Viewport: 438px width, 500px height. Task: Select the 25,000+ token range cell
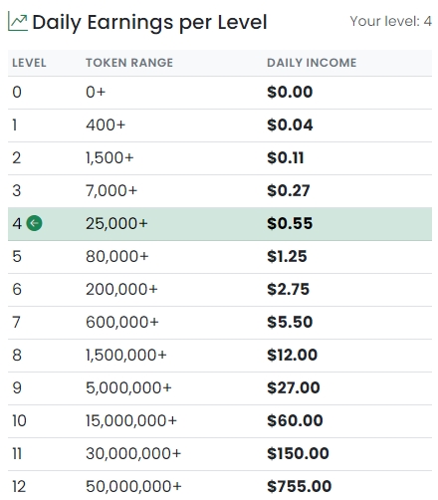tap(116, 224)
